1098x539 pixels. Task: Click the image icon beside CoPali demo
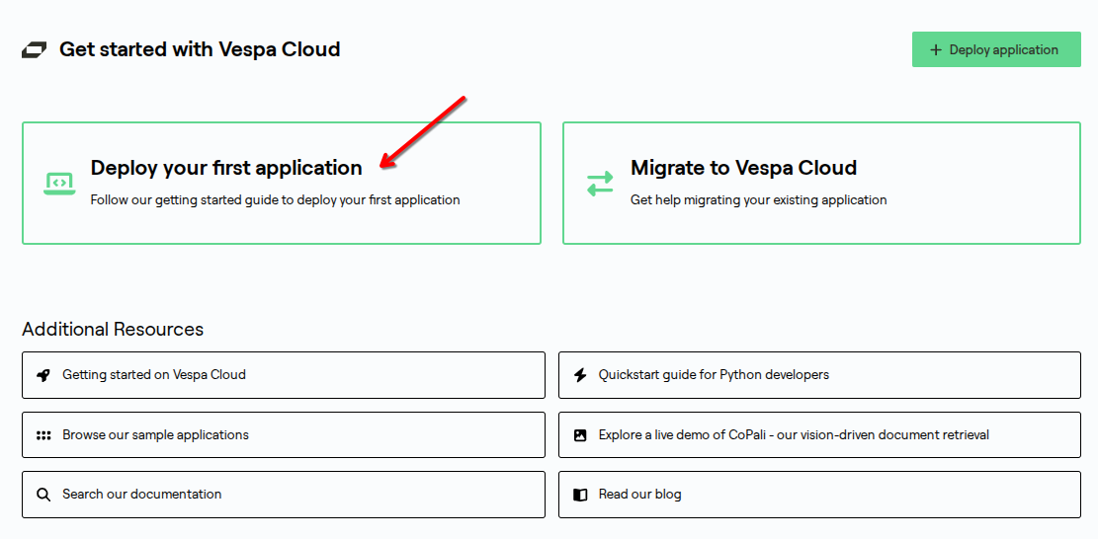580,435
